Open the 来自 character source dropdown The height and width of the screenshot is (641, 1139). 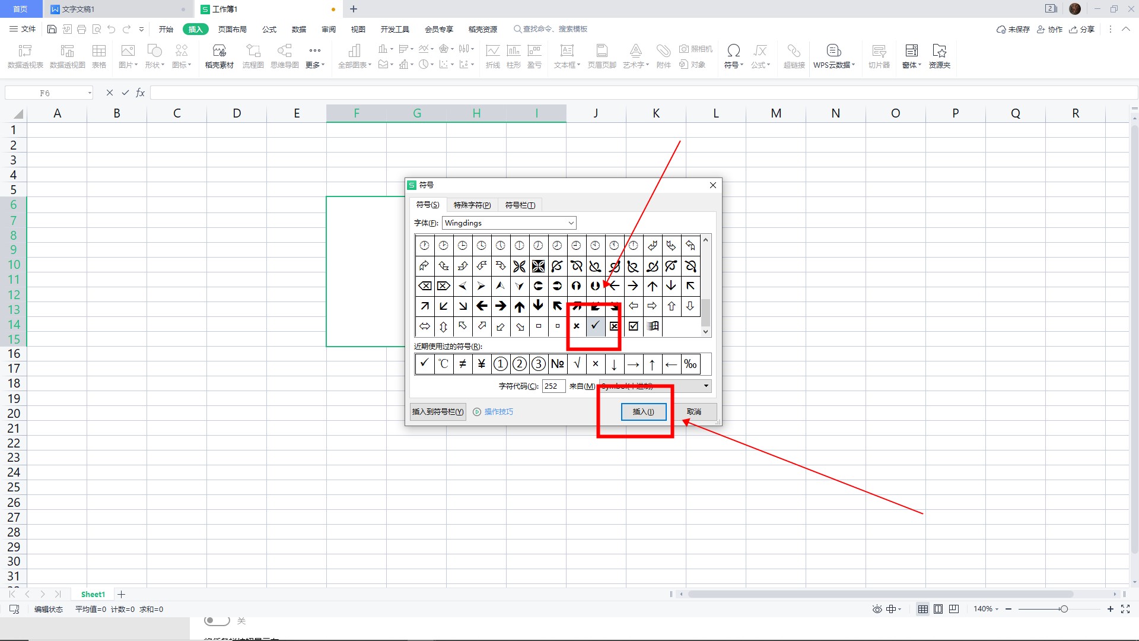coord(706,386)
